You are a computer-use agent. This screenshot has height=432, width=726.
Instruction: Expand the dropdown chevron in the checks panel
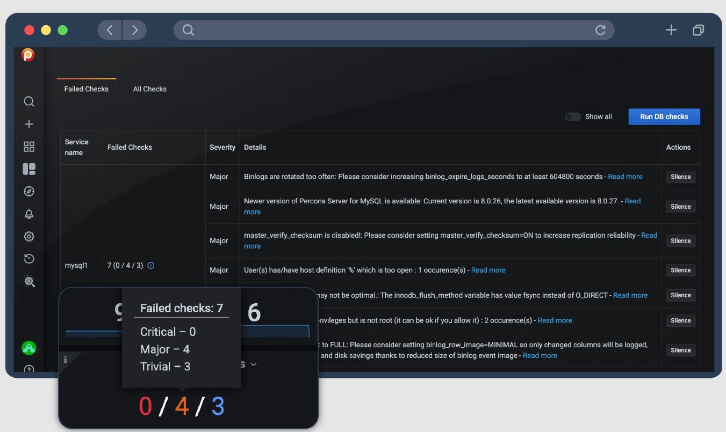(254, 364)
